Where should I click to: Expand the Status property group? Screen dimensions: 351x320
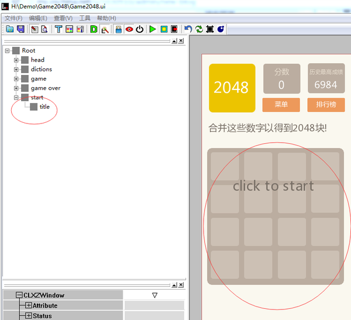tap(29, 315)
